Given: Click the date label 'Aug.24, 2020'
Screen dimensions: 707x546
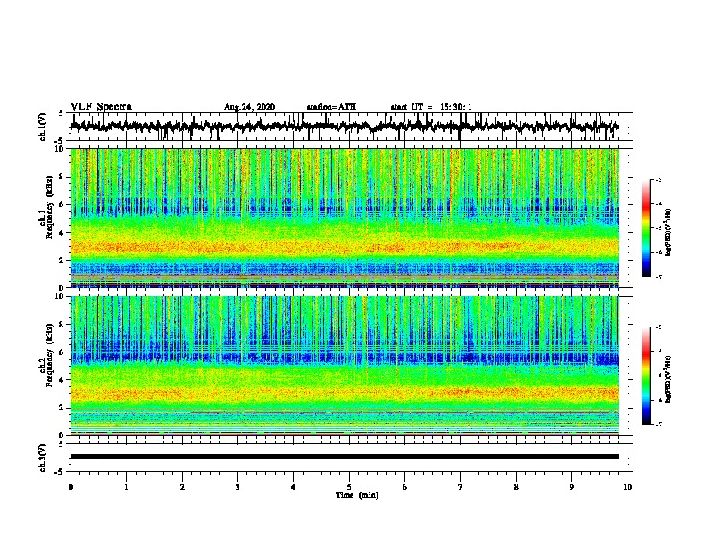Looking at the screenshot, I should click(x=249, y=107).
